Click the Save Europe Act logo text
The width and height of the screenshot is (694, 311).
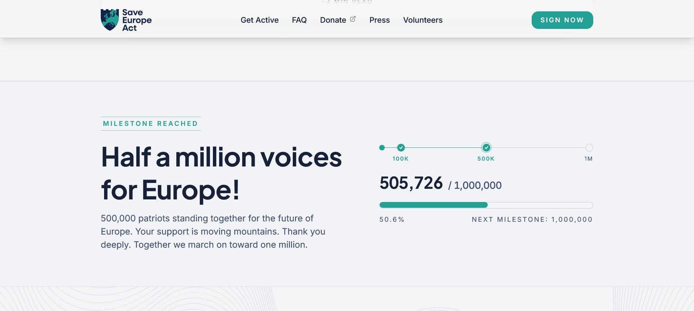click(x=137, y=20)
